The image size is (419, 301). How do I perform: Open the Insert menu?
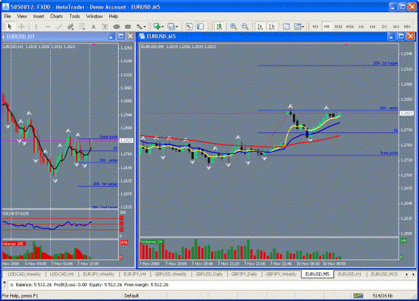[38, 16]
